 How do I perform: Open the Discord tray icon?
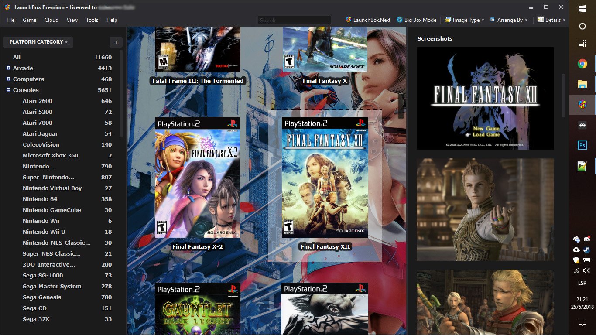click(586, 239)
